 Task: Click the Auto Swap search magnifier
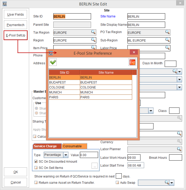[x=167, y=182]
